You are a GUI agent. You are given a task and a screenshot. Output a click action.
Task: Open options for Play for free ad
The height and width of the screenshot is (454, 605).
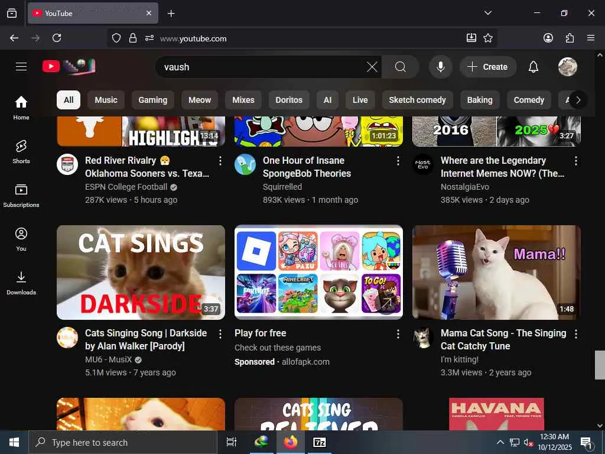(x=398, y=334)
